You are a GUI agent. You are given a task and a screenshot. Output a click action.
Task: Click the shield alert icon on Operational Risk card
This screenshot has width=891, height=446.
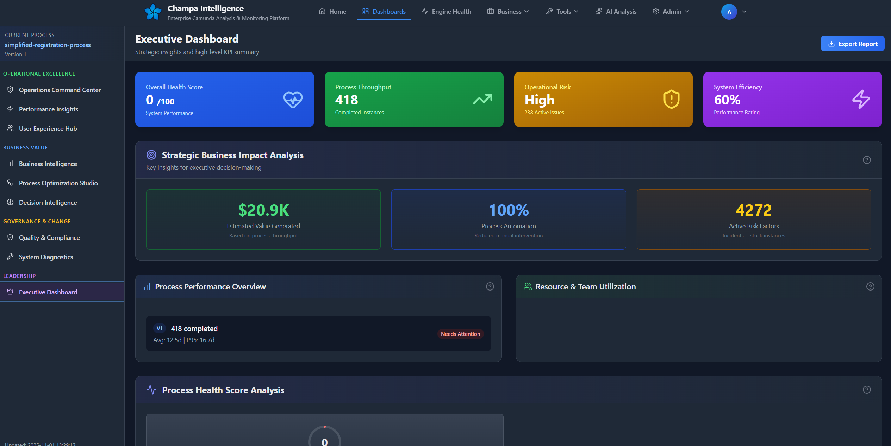[671, 99]
